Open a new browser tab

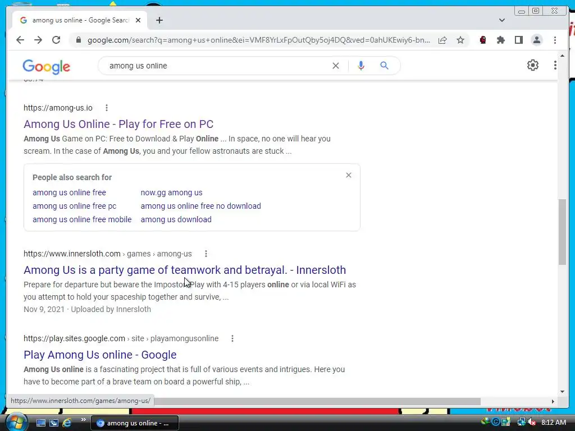(159, 20)
